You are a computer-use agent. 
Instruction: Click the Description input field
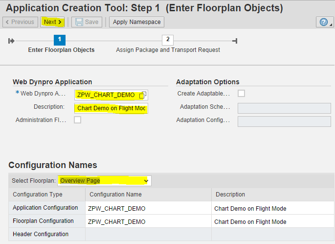tap(111, 108)
